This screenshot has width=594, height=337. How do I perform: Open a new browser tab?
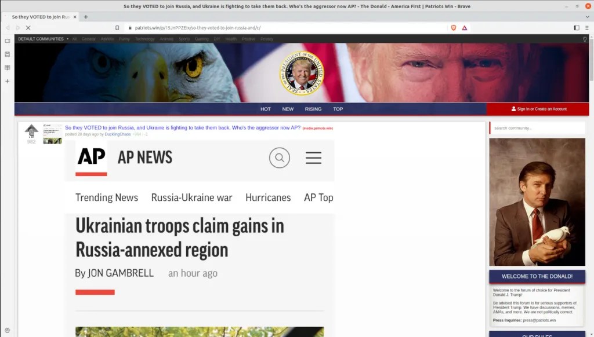coord(86,17)
